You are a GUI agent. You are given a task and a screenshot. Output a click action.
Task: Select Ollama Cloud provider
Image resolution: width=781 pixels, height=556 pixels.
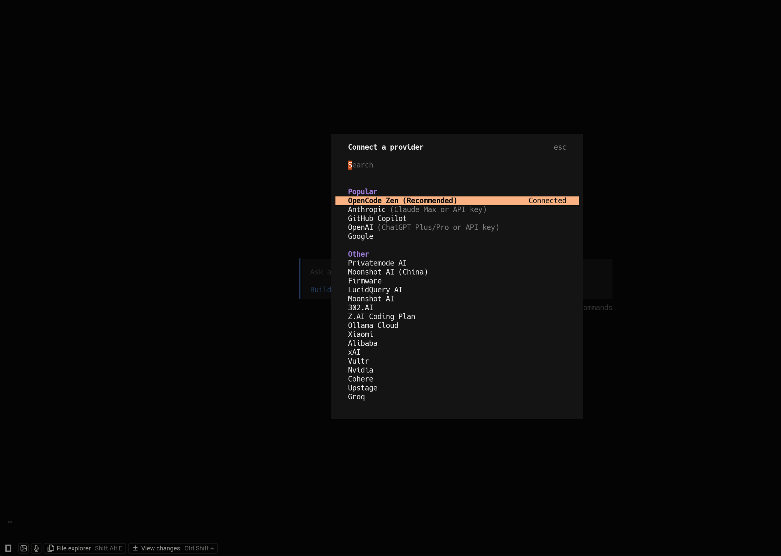pyautogui.click(x=373, y=326)
